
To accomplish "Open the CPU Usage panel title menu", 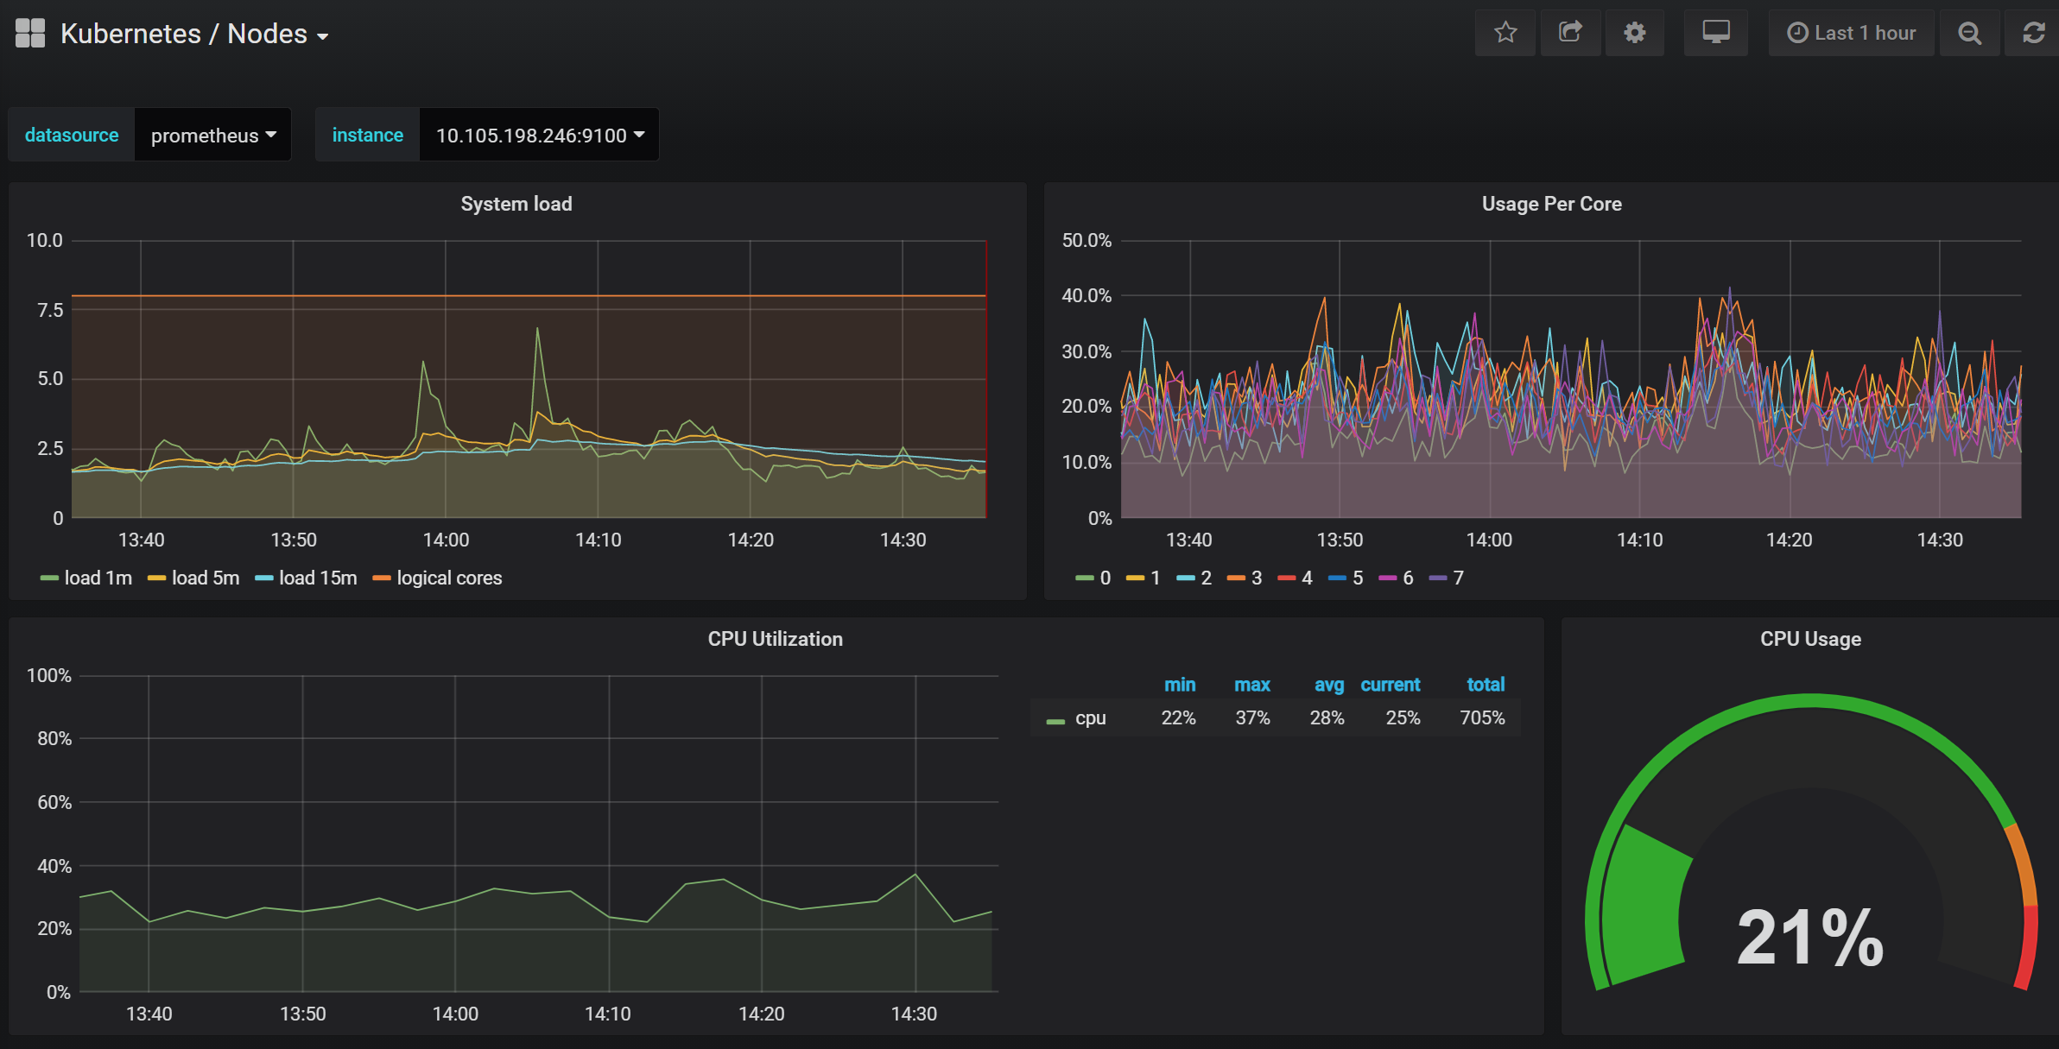I will (x=1810, y=639).
